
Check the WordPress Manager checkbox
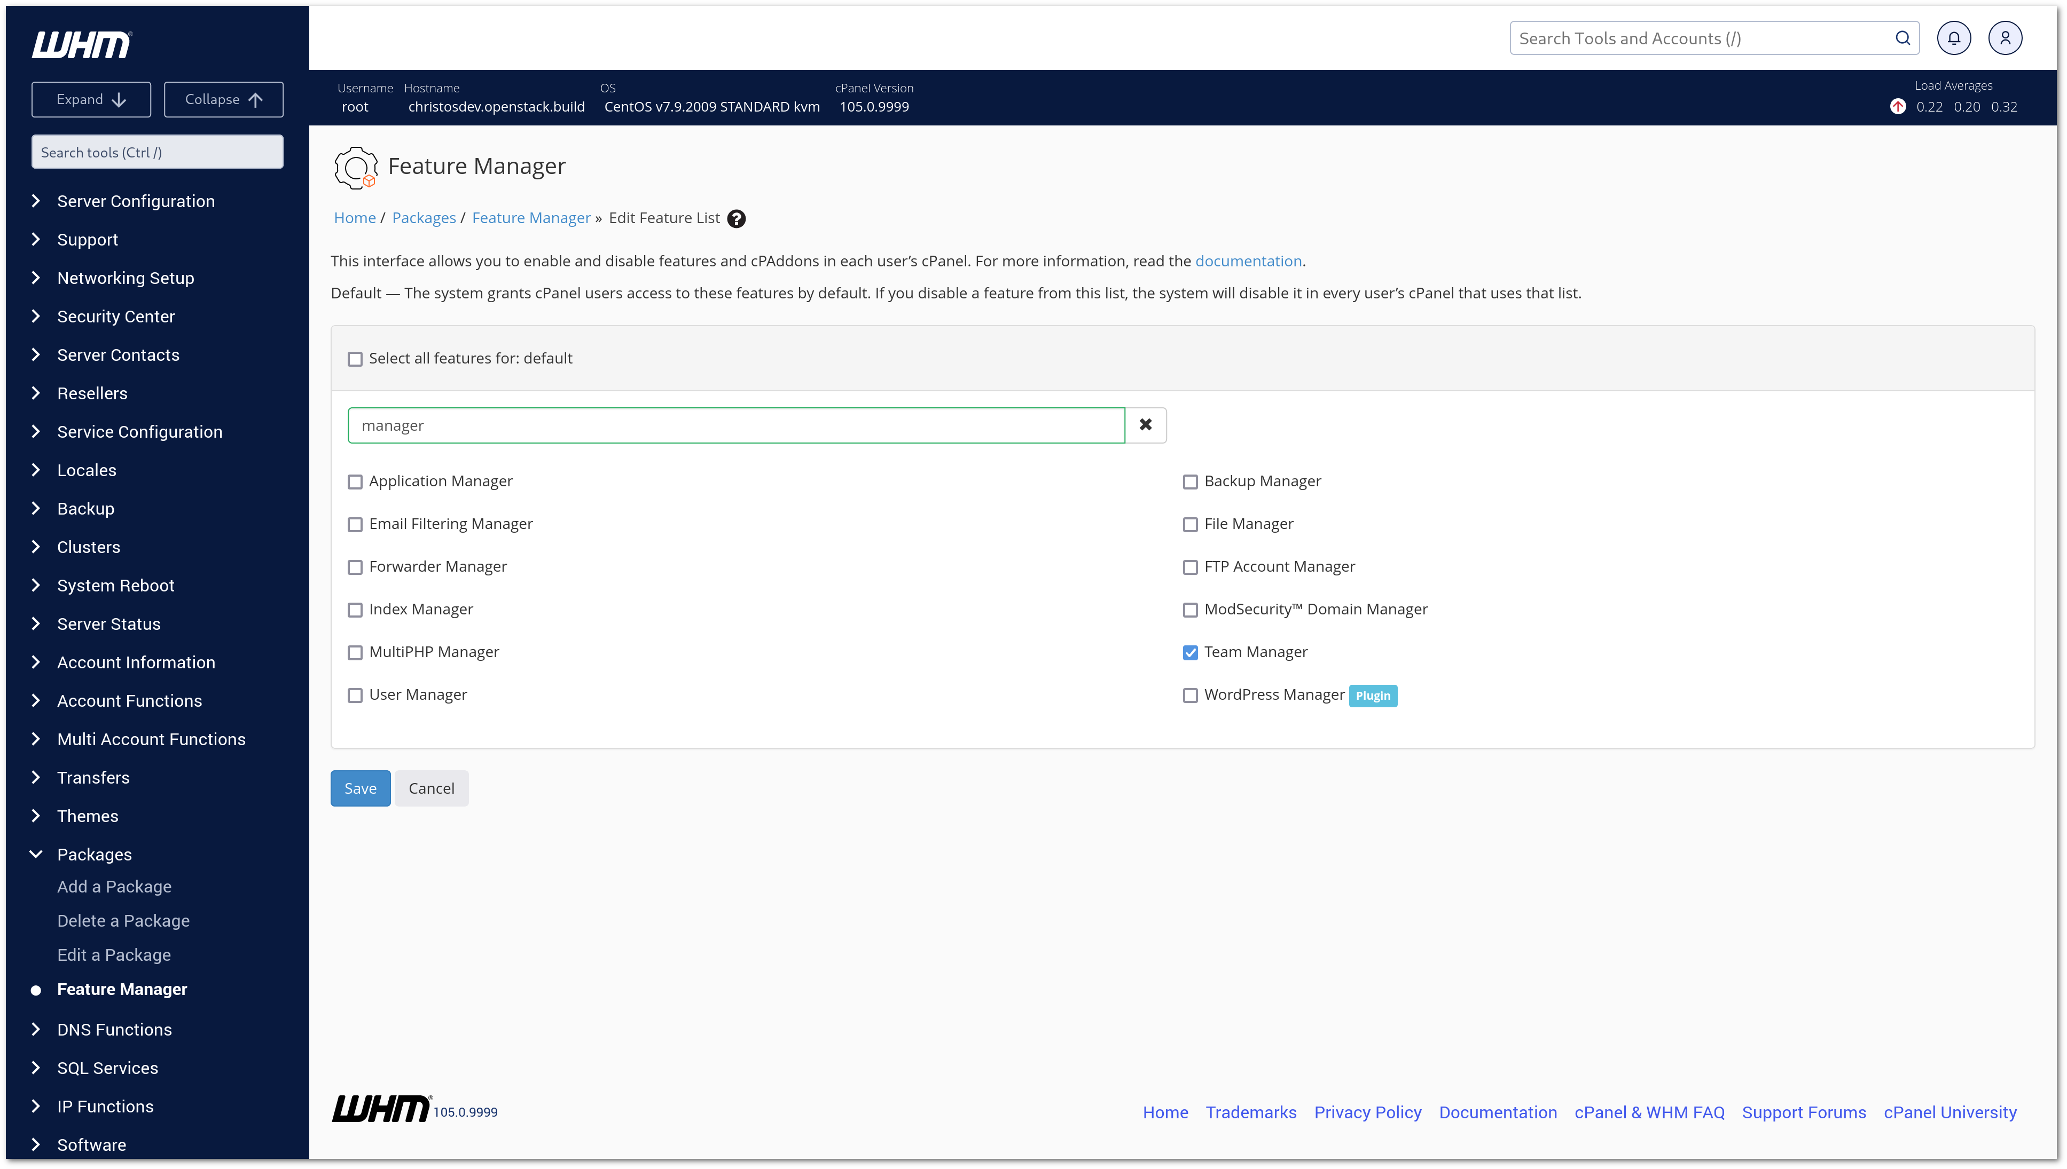point(1190,696)
